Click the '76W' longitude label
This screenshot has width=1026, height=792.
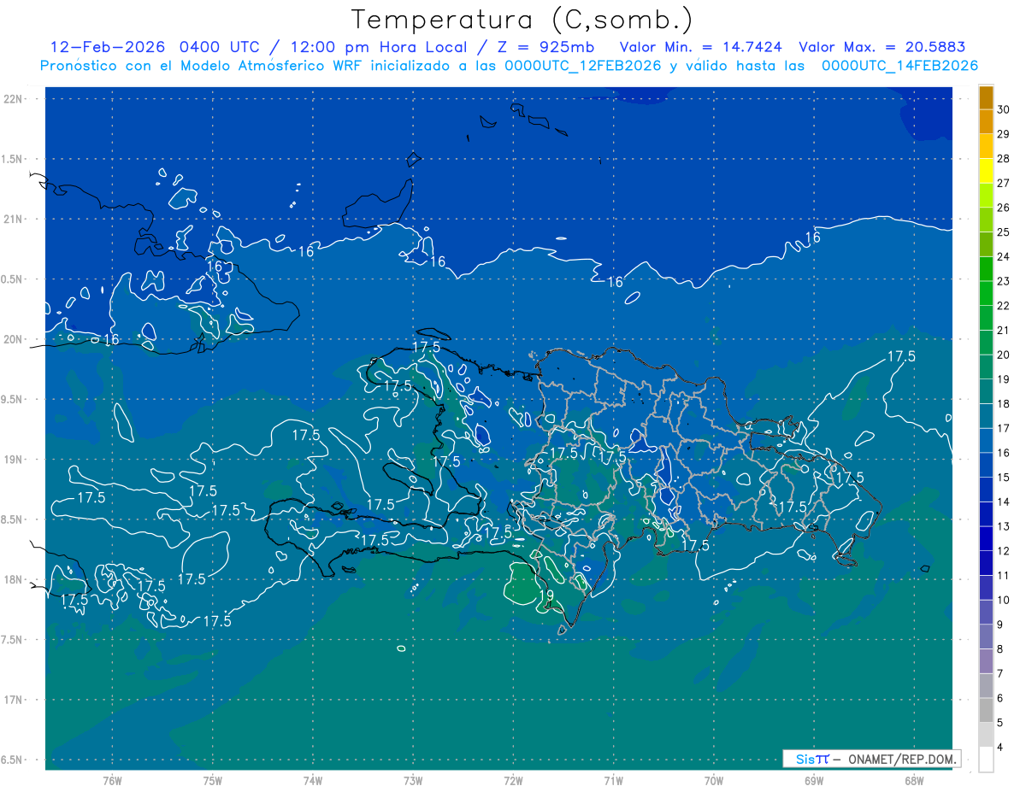coord(112,780)
